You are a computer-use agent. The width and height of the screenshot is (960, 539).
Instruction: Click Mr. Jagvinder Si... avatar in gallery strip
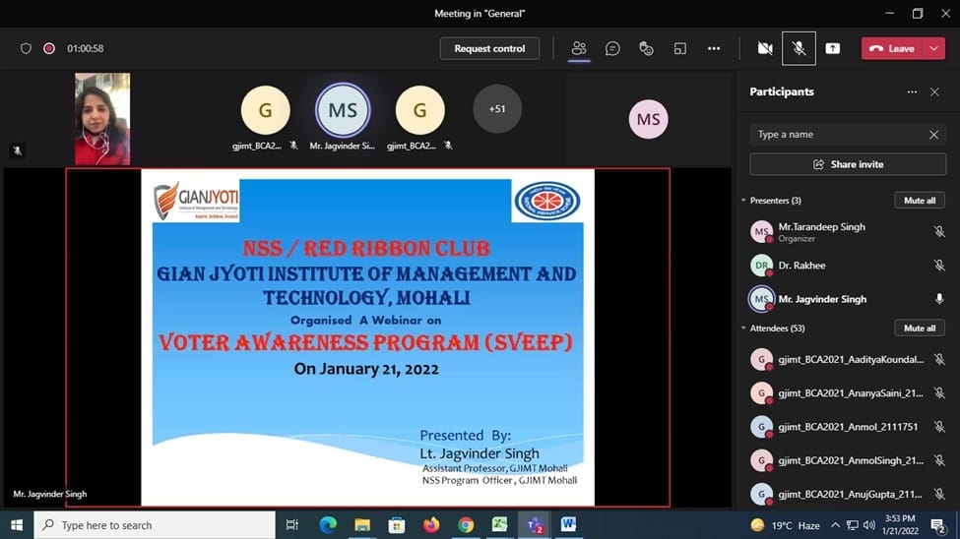(x=343, y=110)
